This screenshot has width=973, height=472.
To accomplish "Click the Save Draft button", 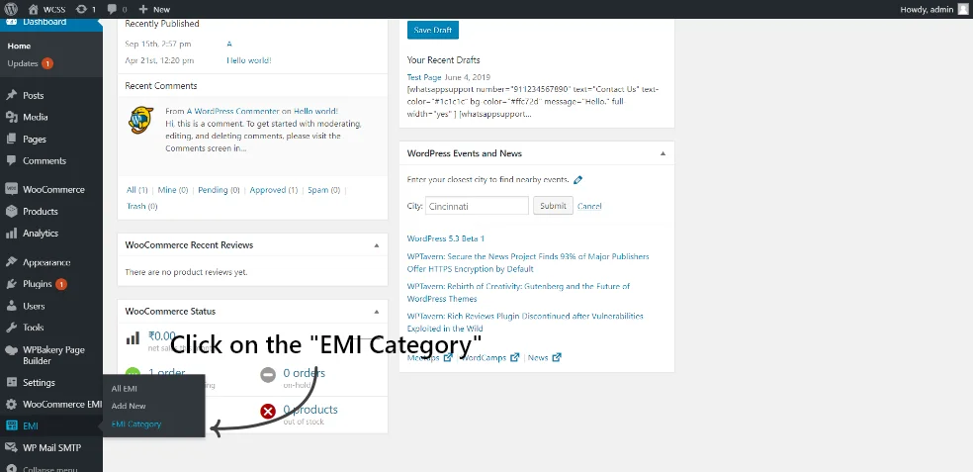I will pos(433,30).
